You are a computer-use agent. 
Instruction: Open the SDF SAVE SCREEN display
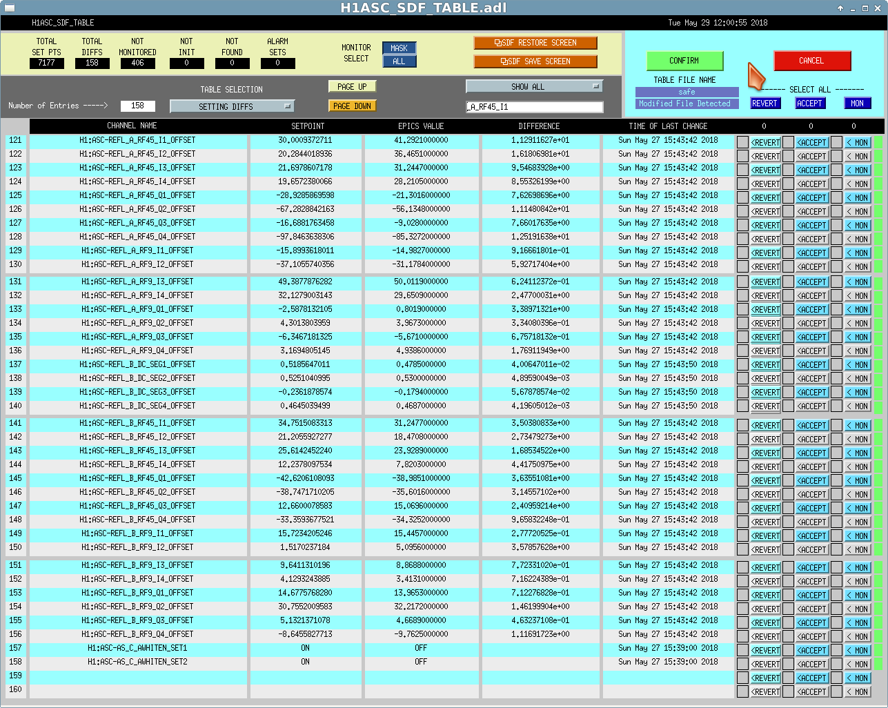click(535, 61)
